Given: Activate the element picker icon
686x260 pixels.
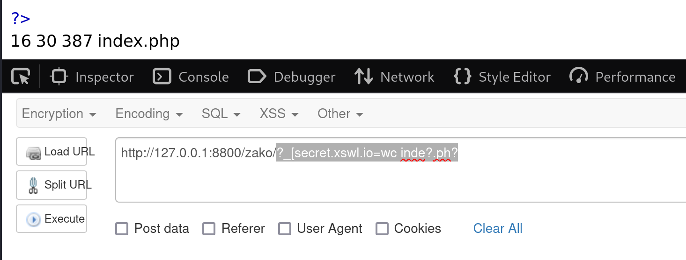Looking at the screenshot, I should pos(21,77).
